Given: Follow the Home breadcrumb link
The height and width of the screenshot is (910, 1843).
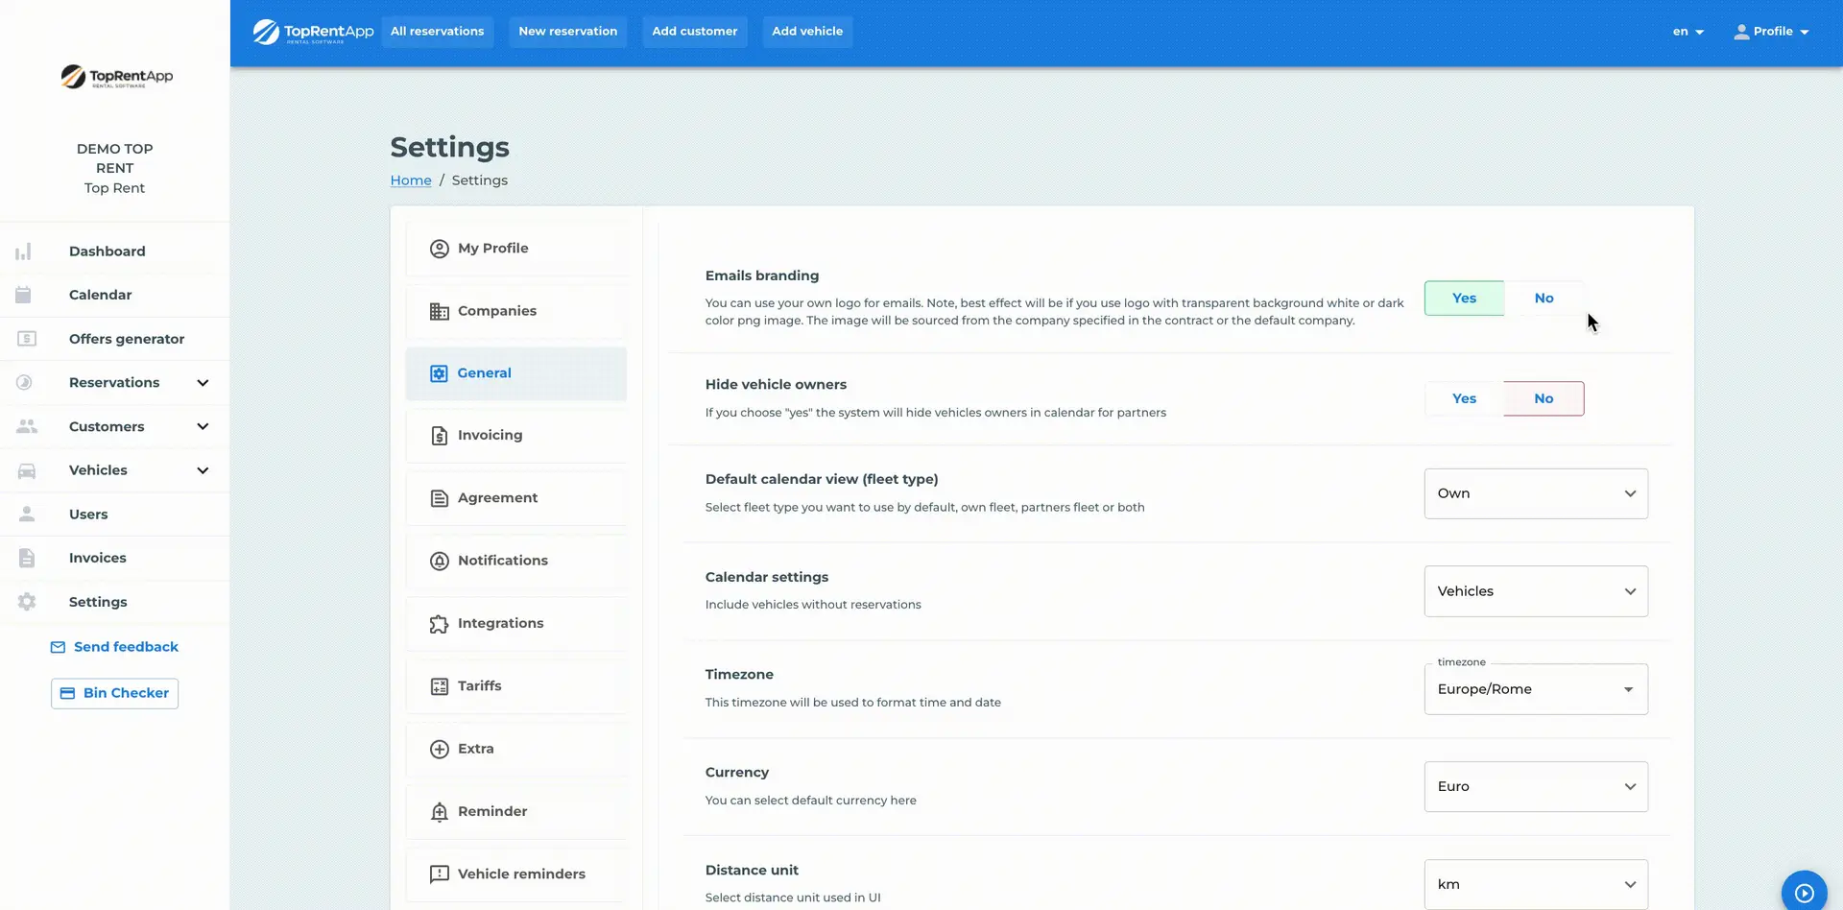Looking at the screenshot, I should 410,180.
